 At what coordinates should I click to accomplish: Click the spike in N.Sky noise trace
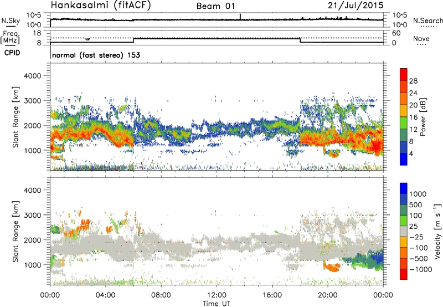tap(240, 17)
